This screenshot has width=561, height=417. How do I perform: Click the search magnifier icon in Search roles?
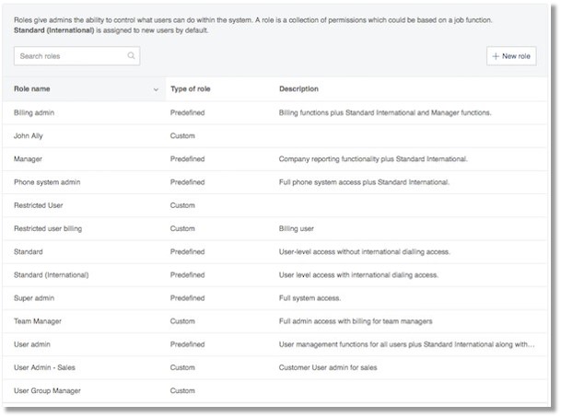(x=131, y=56)
